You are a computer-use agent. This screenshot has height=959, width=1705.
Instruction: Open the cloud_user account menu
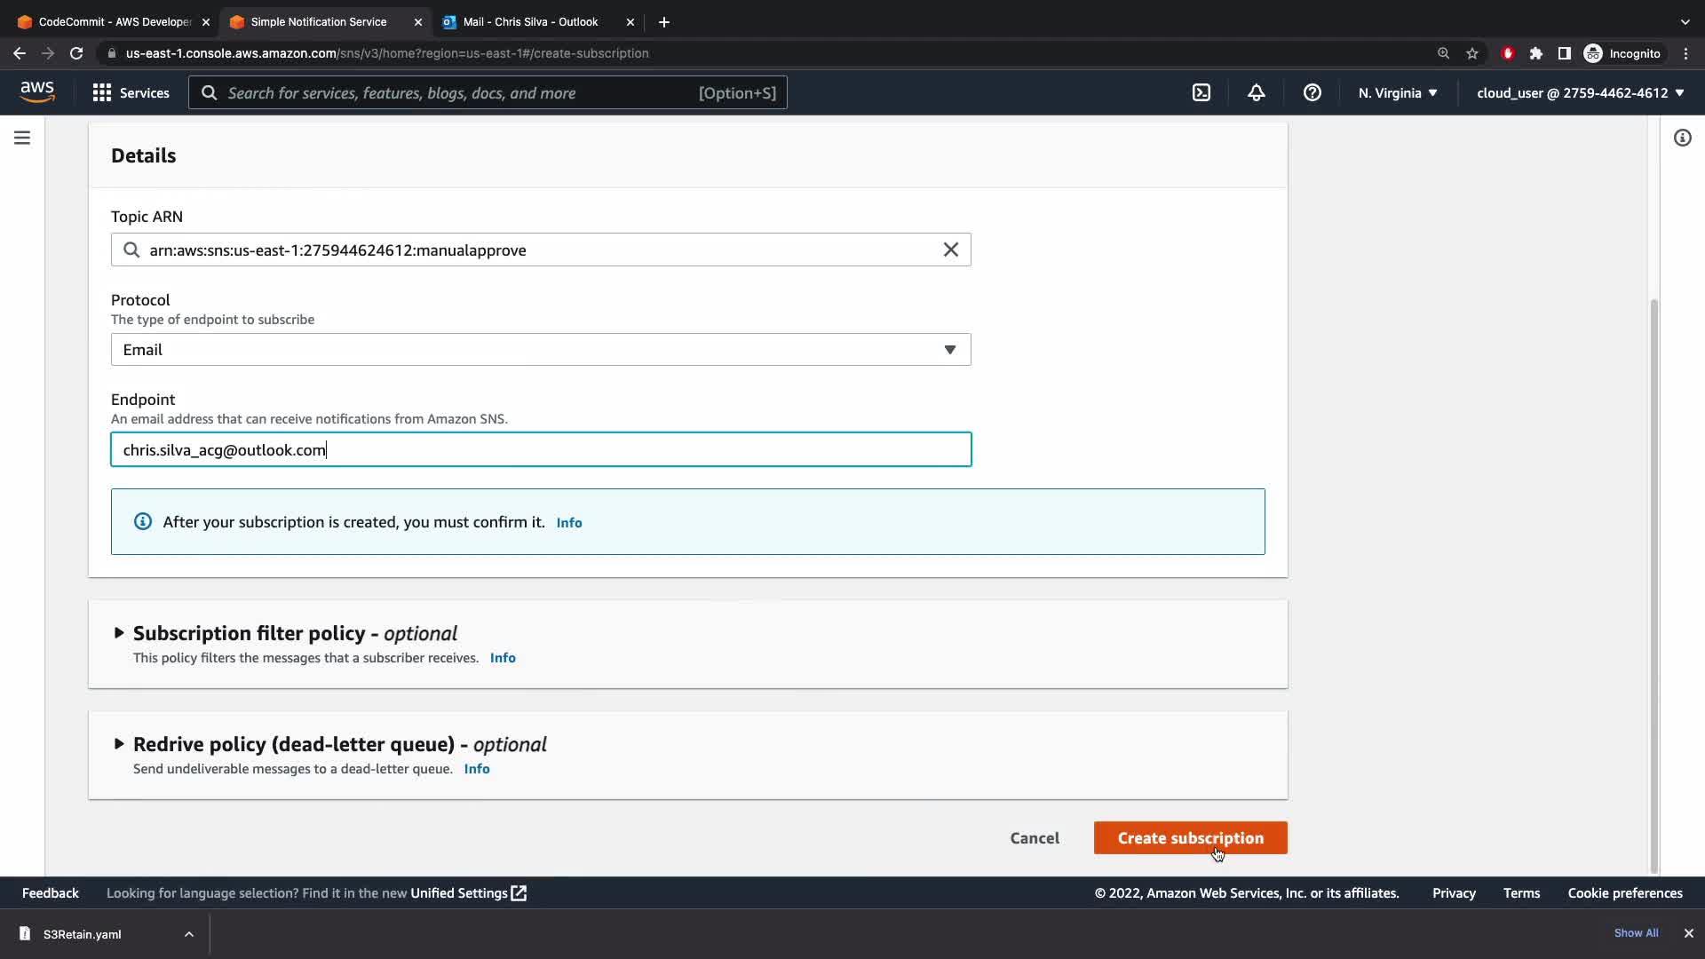(x=1580, y=92)
